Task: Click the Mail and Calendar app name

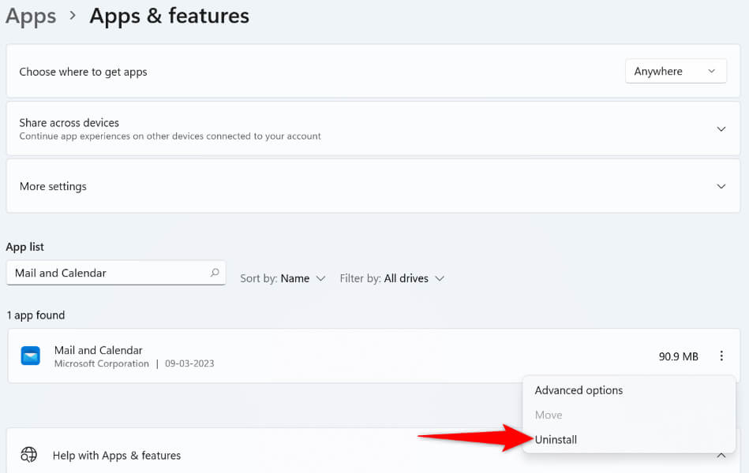Action: point(99,350)
